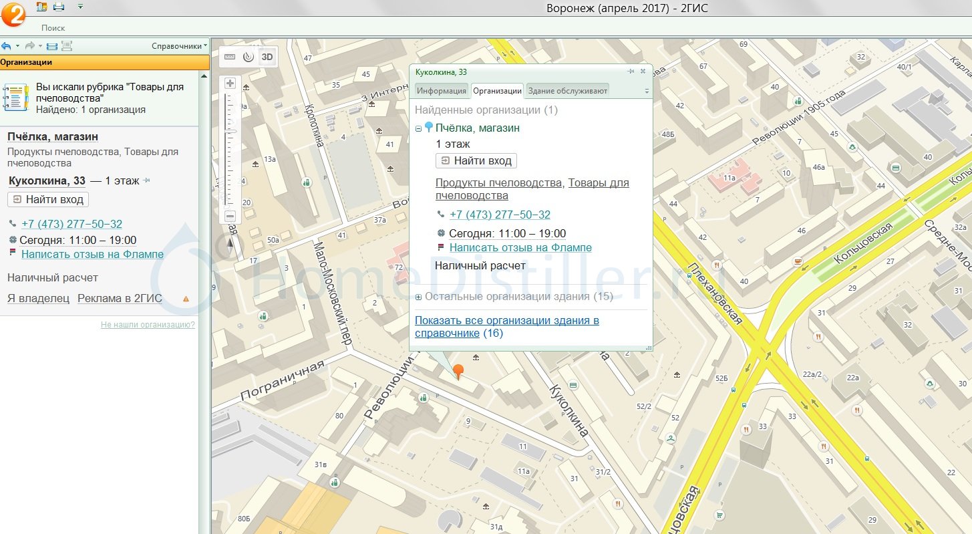
Task: Close the Куколкина, 33 popup card
Action: pos(643,72)
